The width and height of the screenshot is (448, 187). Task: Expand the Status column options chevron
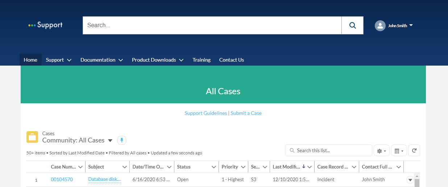pyautogui.click(x=214, y=167)
